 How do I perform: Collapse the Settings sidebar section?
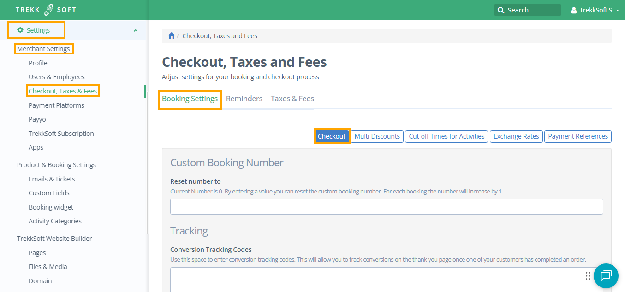pyautogui.click(x=135, y=30)
